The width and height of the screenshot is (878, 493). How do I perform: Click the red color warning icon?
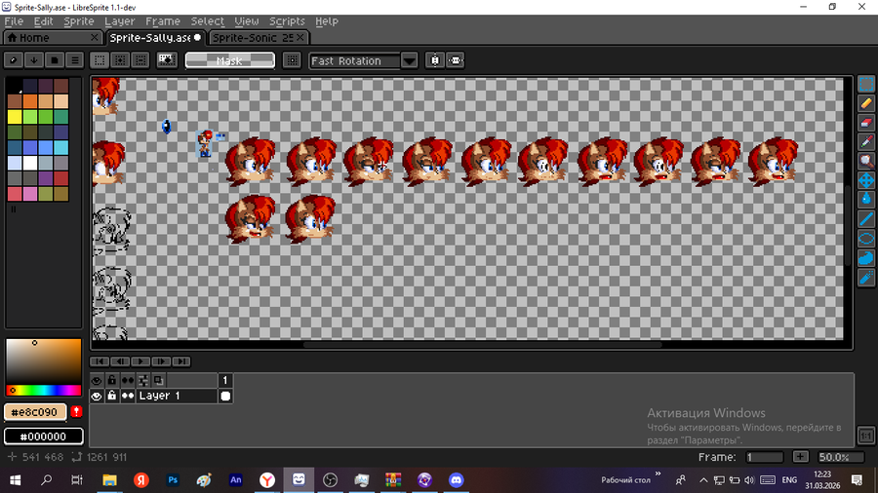pos(76,412)
